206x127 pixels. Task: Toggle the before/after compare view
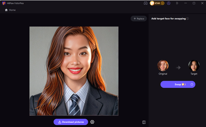pyautogui.click(x=144, y=122)
